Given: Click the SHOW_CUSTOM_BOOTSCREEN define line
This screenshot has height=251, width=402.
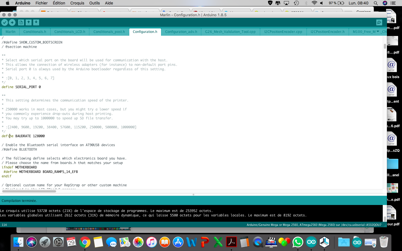Looking at the screenshot, I should [32, 42].
